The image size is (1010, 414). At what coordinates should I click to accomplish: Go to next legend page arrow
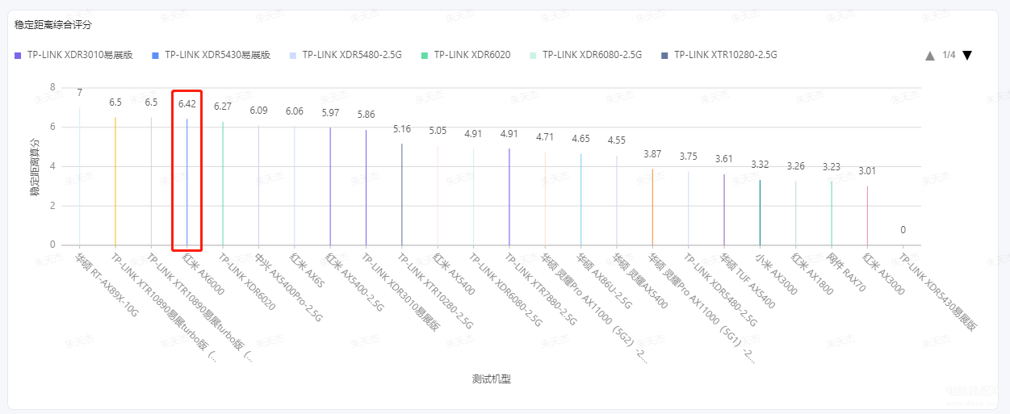[967, 56]
